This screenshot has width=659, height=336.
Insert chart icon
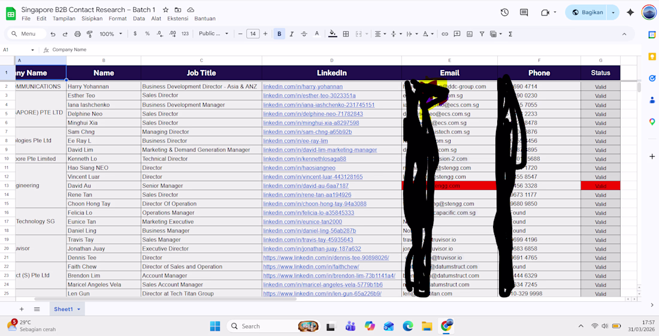click(470, 34)
